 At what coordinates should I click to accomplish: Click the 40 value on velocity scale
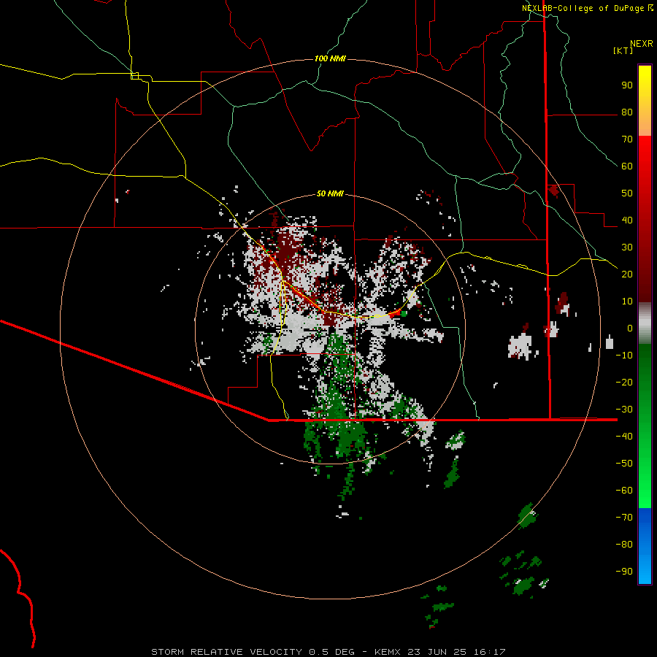pos(627,220)
